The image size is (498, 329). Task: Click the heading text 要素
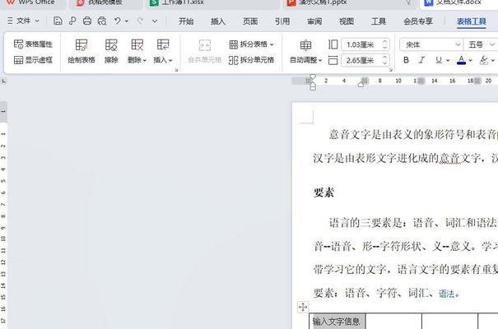tap(323, 192)
